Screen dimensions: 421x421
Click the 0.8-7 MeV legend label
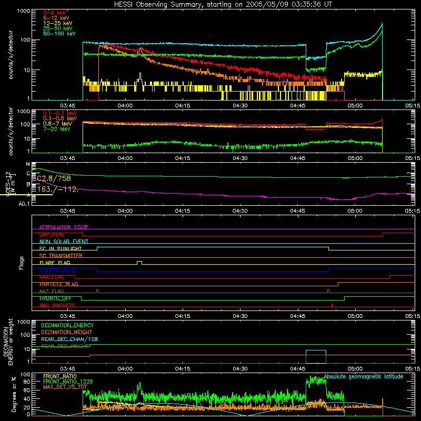click(57, 124)
